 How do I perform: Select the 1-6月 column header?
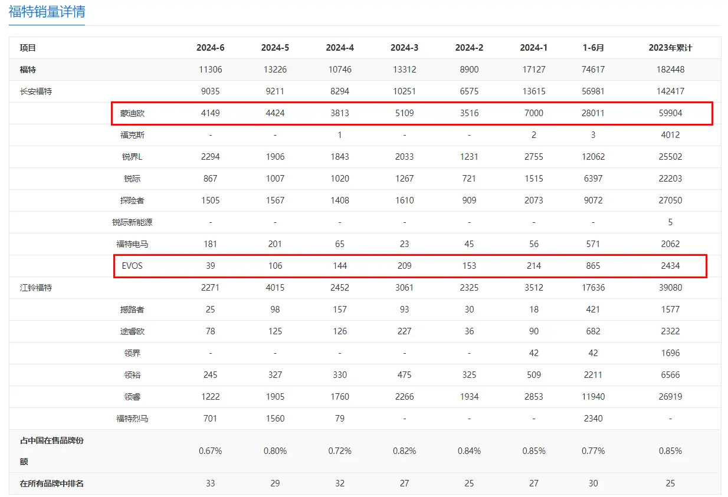pyautogui.click(x=593, y=48)
